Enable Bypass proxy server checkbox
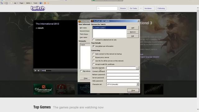Screen dimensions: 199x112 click(94, 57)
